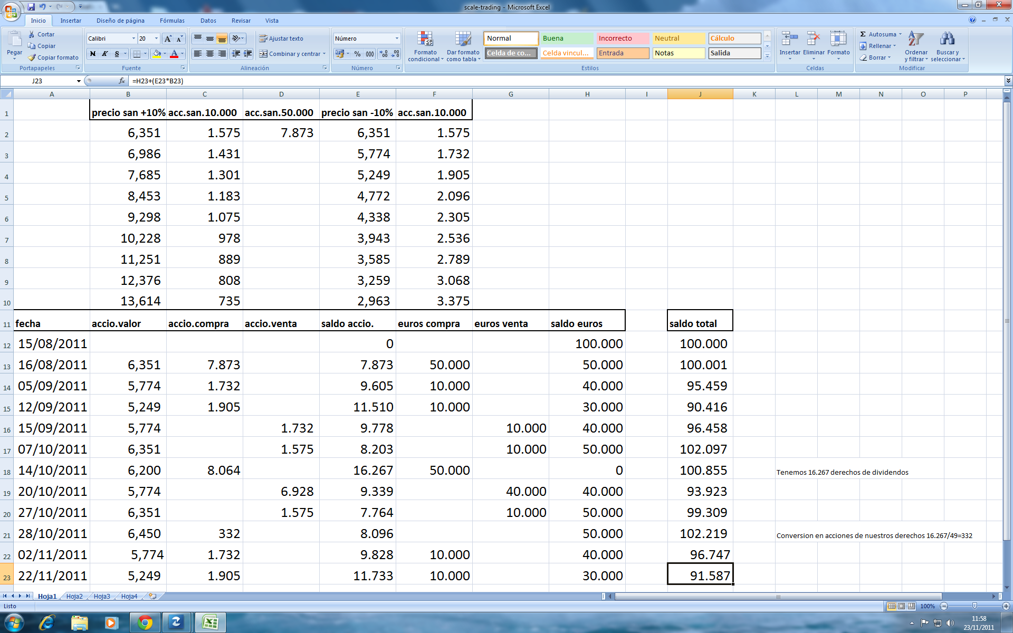Open the Número format dropdown

point(397,39)
